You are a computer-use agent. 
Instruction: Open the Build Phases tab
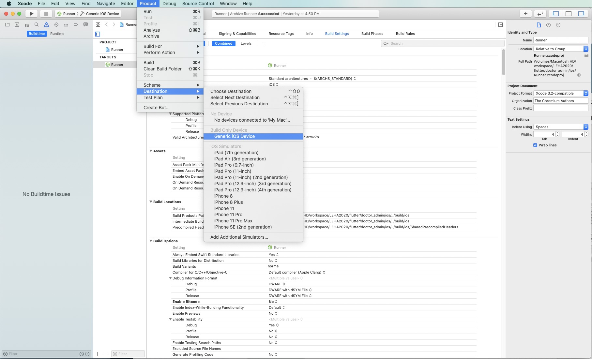click(372, 34)
